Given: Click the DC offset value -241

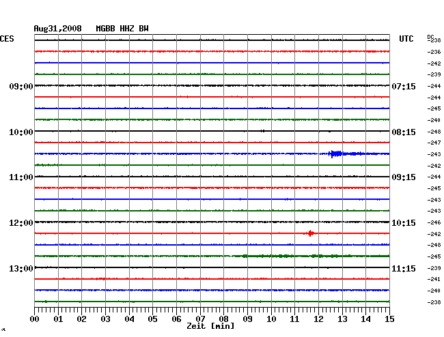Looking at the screenshot, I should tap(434, 279).
